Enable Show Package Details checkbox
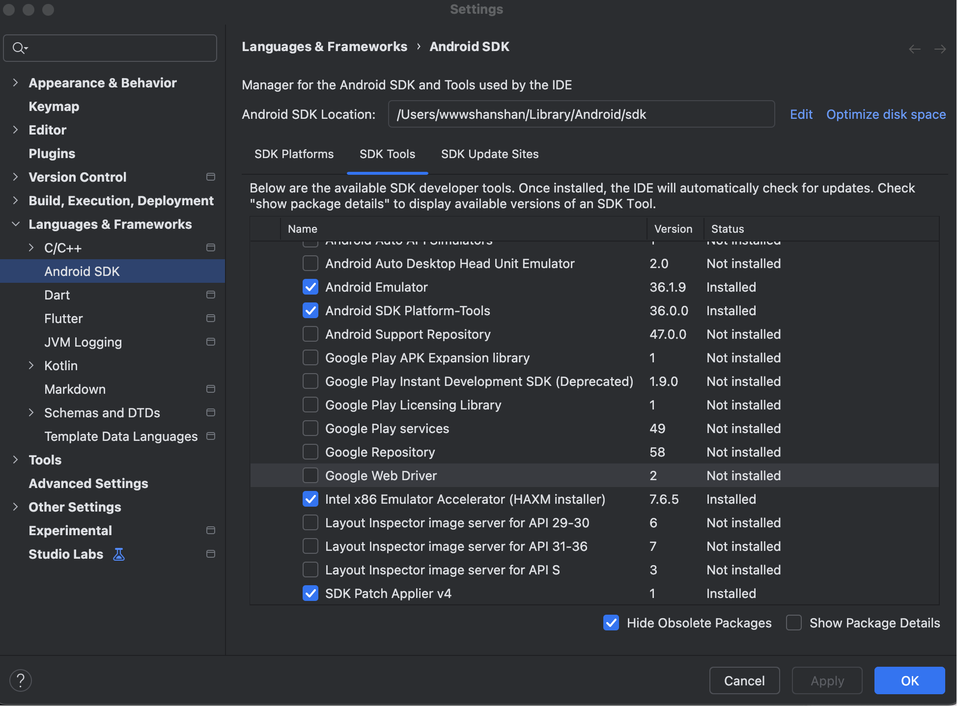This screenshot has width=957, height=706. pos(794,623)
